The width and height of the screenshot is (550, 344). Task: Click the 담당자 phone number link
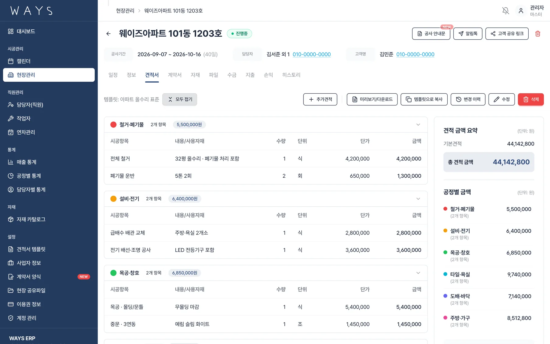[312, 54]
